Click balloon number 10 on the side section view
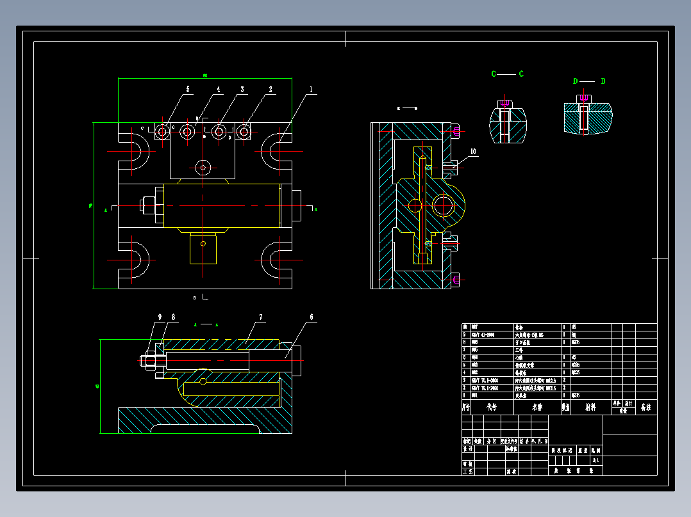 473,152
